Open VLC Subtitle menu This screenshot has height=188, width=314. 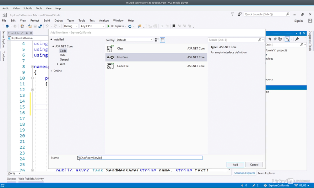28,8
